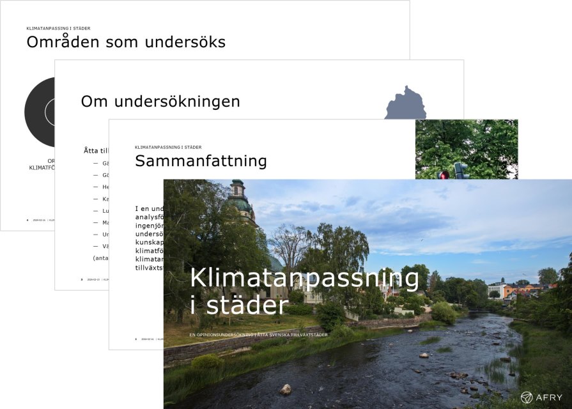Viewport: 572px width, 409px height.
Task: Click 'KLIMATANPASSNING I STÄDER' label above Områden
Action: coord(58,29)
